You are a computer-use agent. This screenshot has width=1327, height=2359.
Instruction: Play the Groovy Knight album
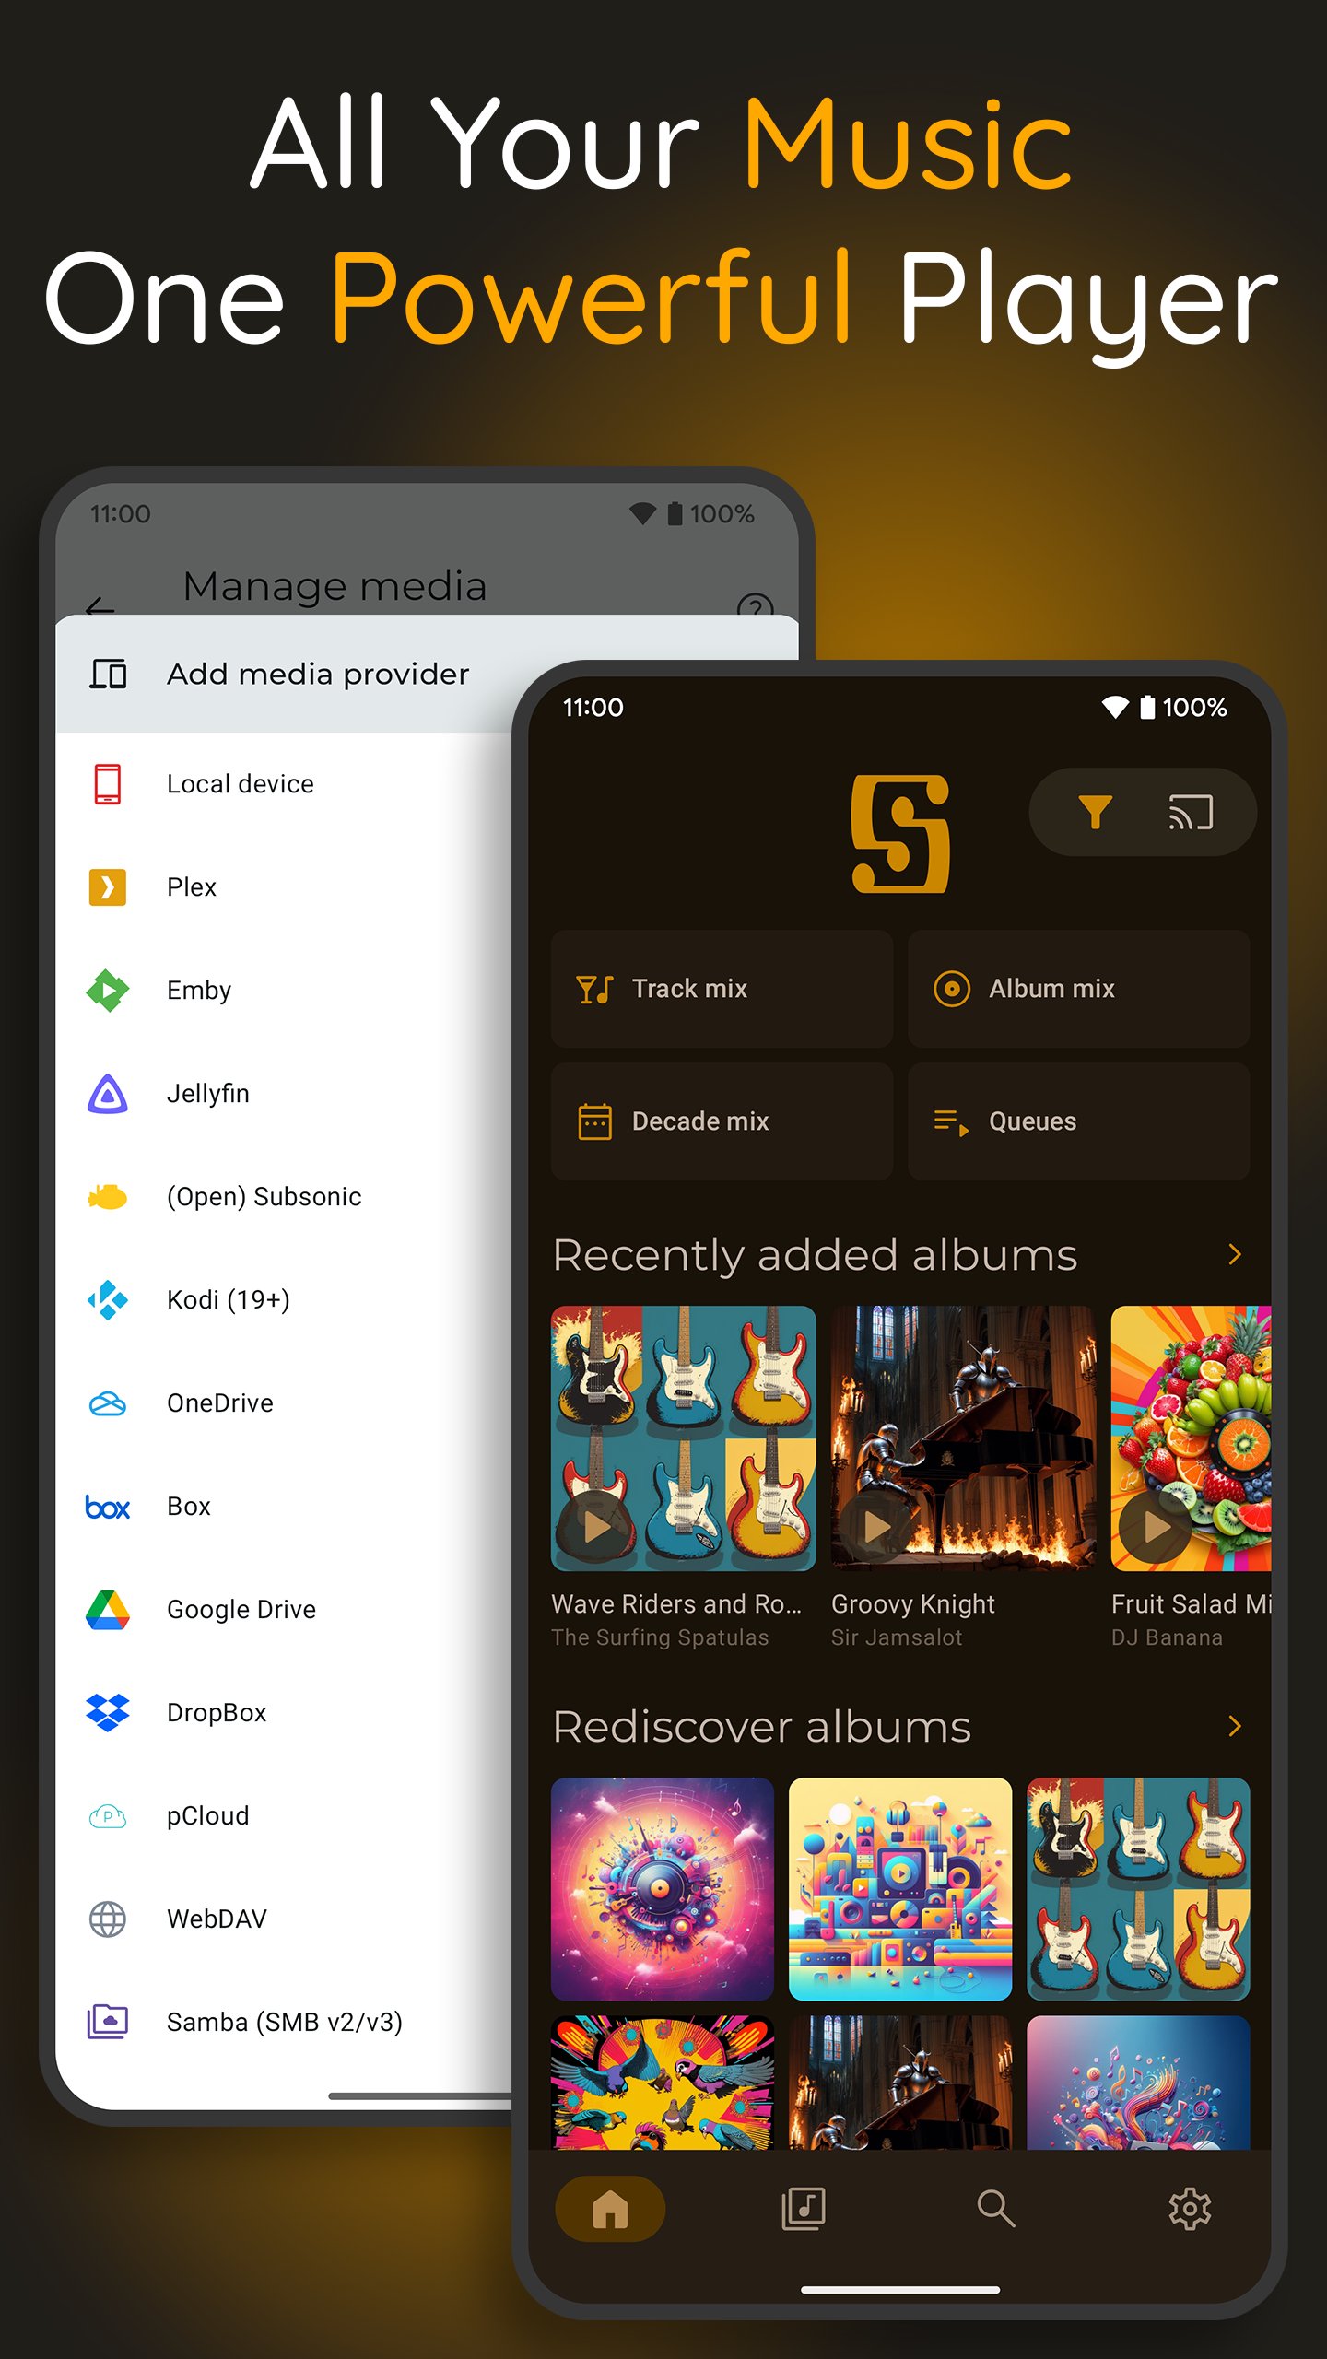pyautogui.click(x=876, y=1527)
